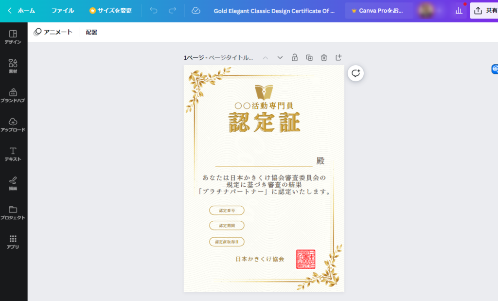Open the 素材 elements panel

click(13, 66)
